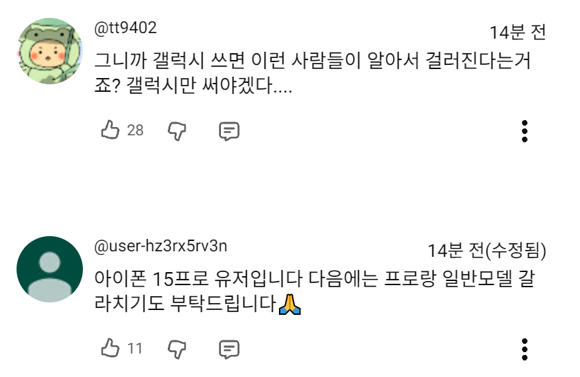Open the frog avatar profile picture

[x=49, y=51]
